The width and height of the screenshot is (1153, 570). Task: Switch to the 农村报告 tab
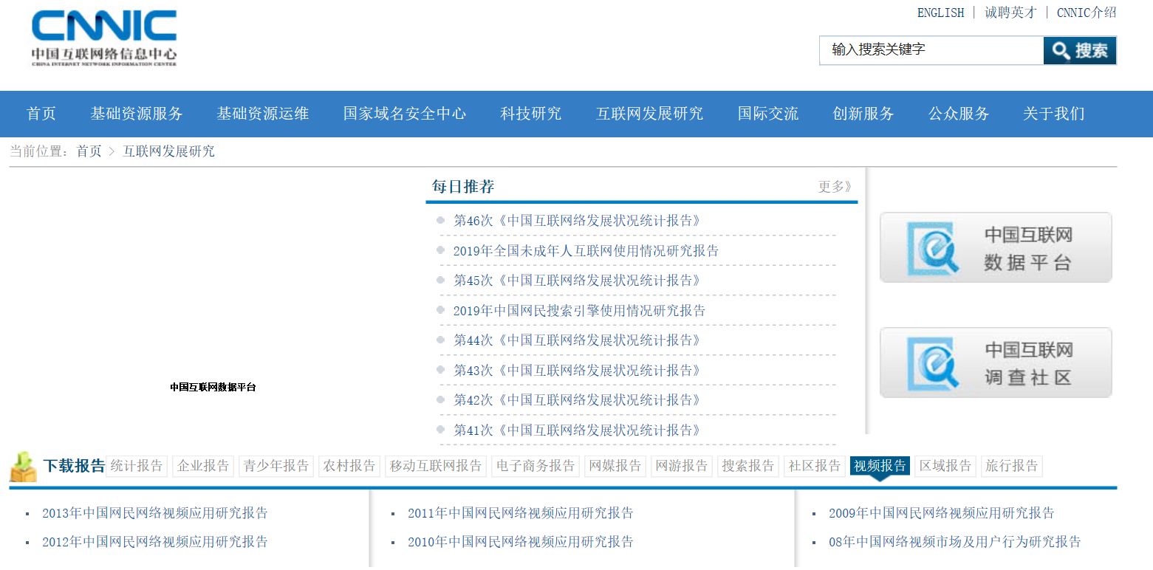[x=349, y=466]
